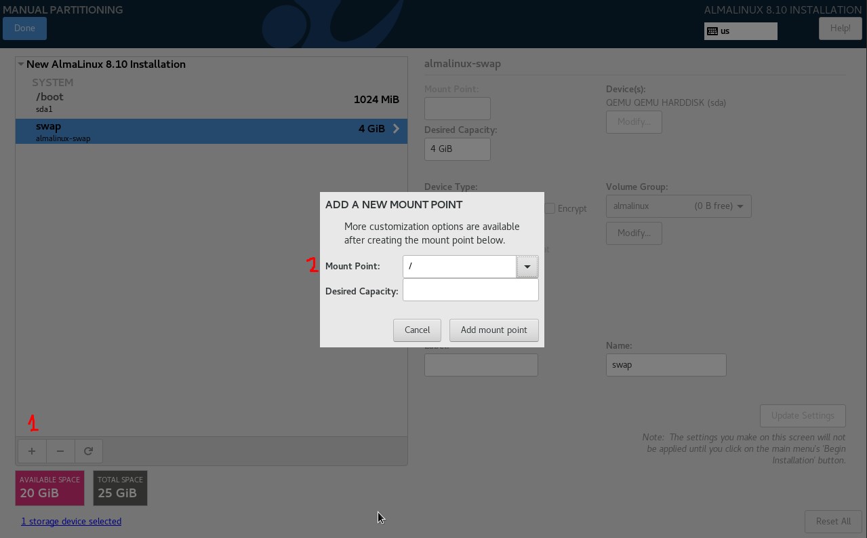
Task: Click the Mount Point text field in dialog
Action: pos(460,267)
